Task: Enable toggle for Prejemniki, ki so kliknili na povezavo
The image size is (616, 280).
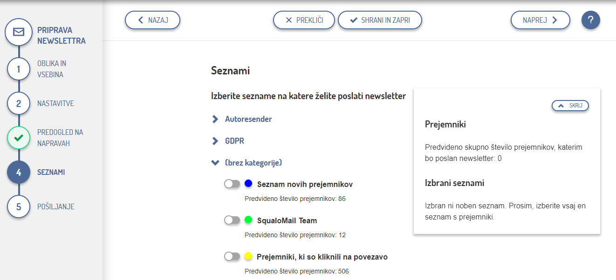Action: [232, 256]
